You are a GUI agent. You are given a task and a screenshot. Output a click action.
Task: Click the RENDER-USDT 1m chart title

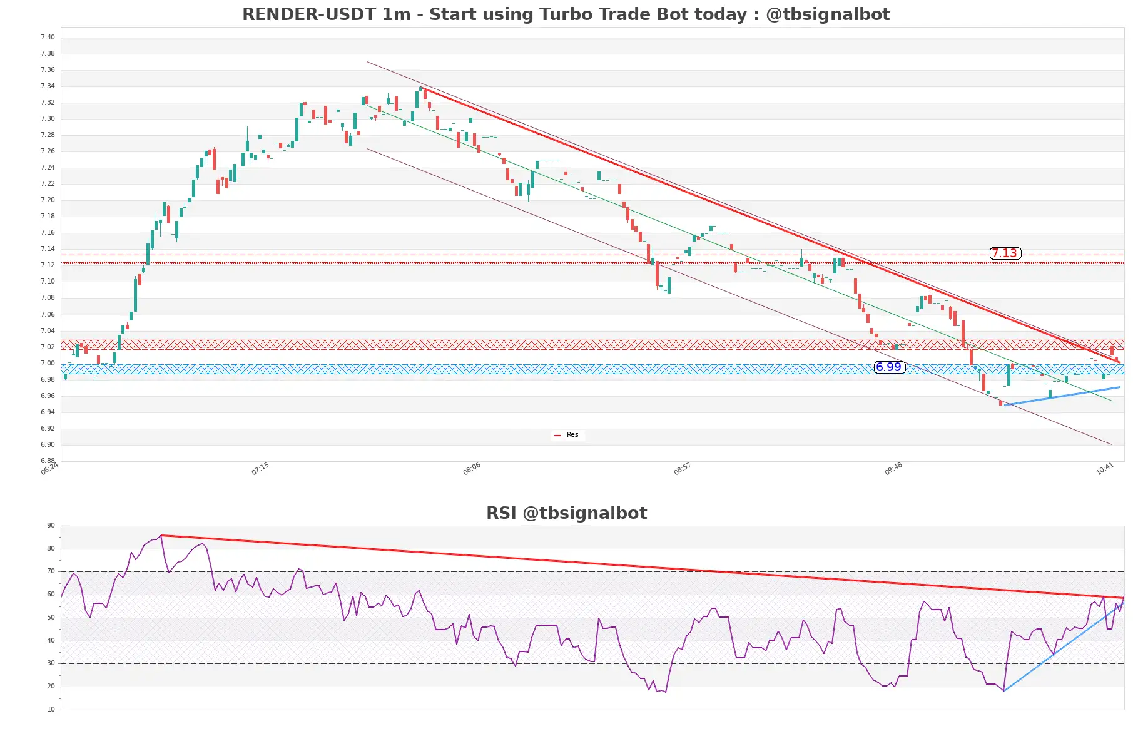point(566,14)
